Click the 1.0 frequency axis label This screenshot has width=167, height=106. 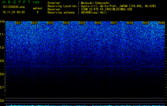(2, 48)
